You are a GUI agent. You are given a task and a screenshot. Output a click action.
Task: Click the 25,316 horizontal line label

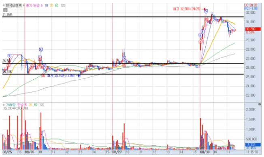point(7,72)
